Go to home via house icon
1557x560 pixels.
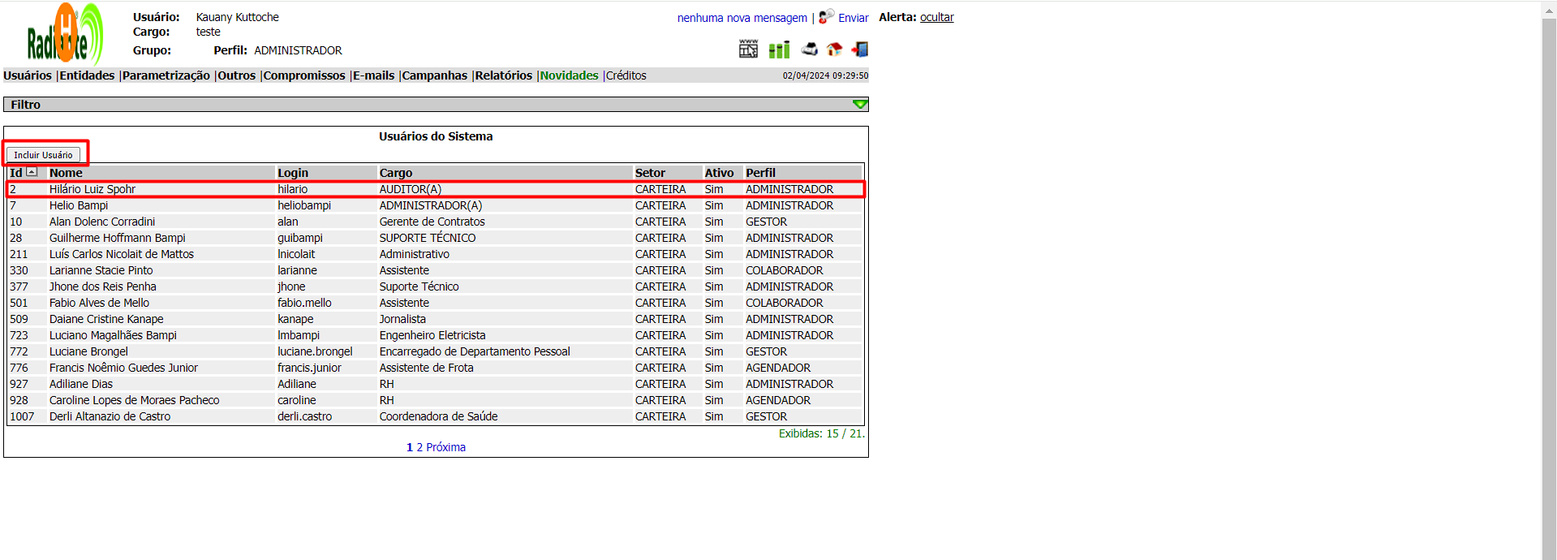coord(834,50)
